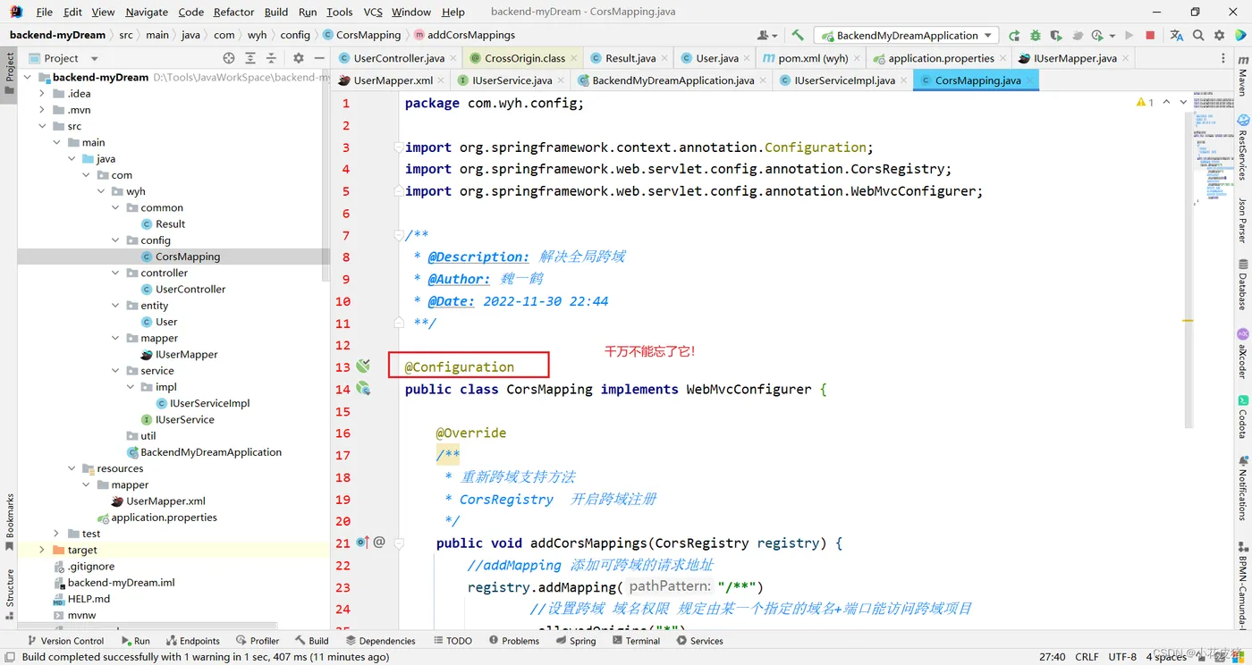Run with Coverage using the shield icon
Image resolution: width=1252 pixels, height=665 pixels.
1056,35
